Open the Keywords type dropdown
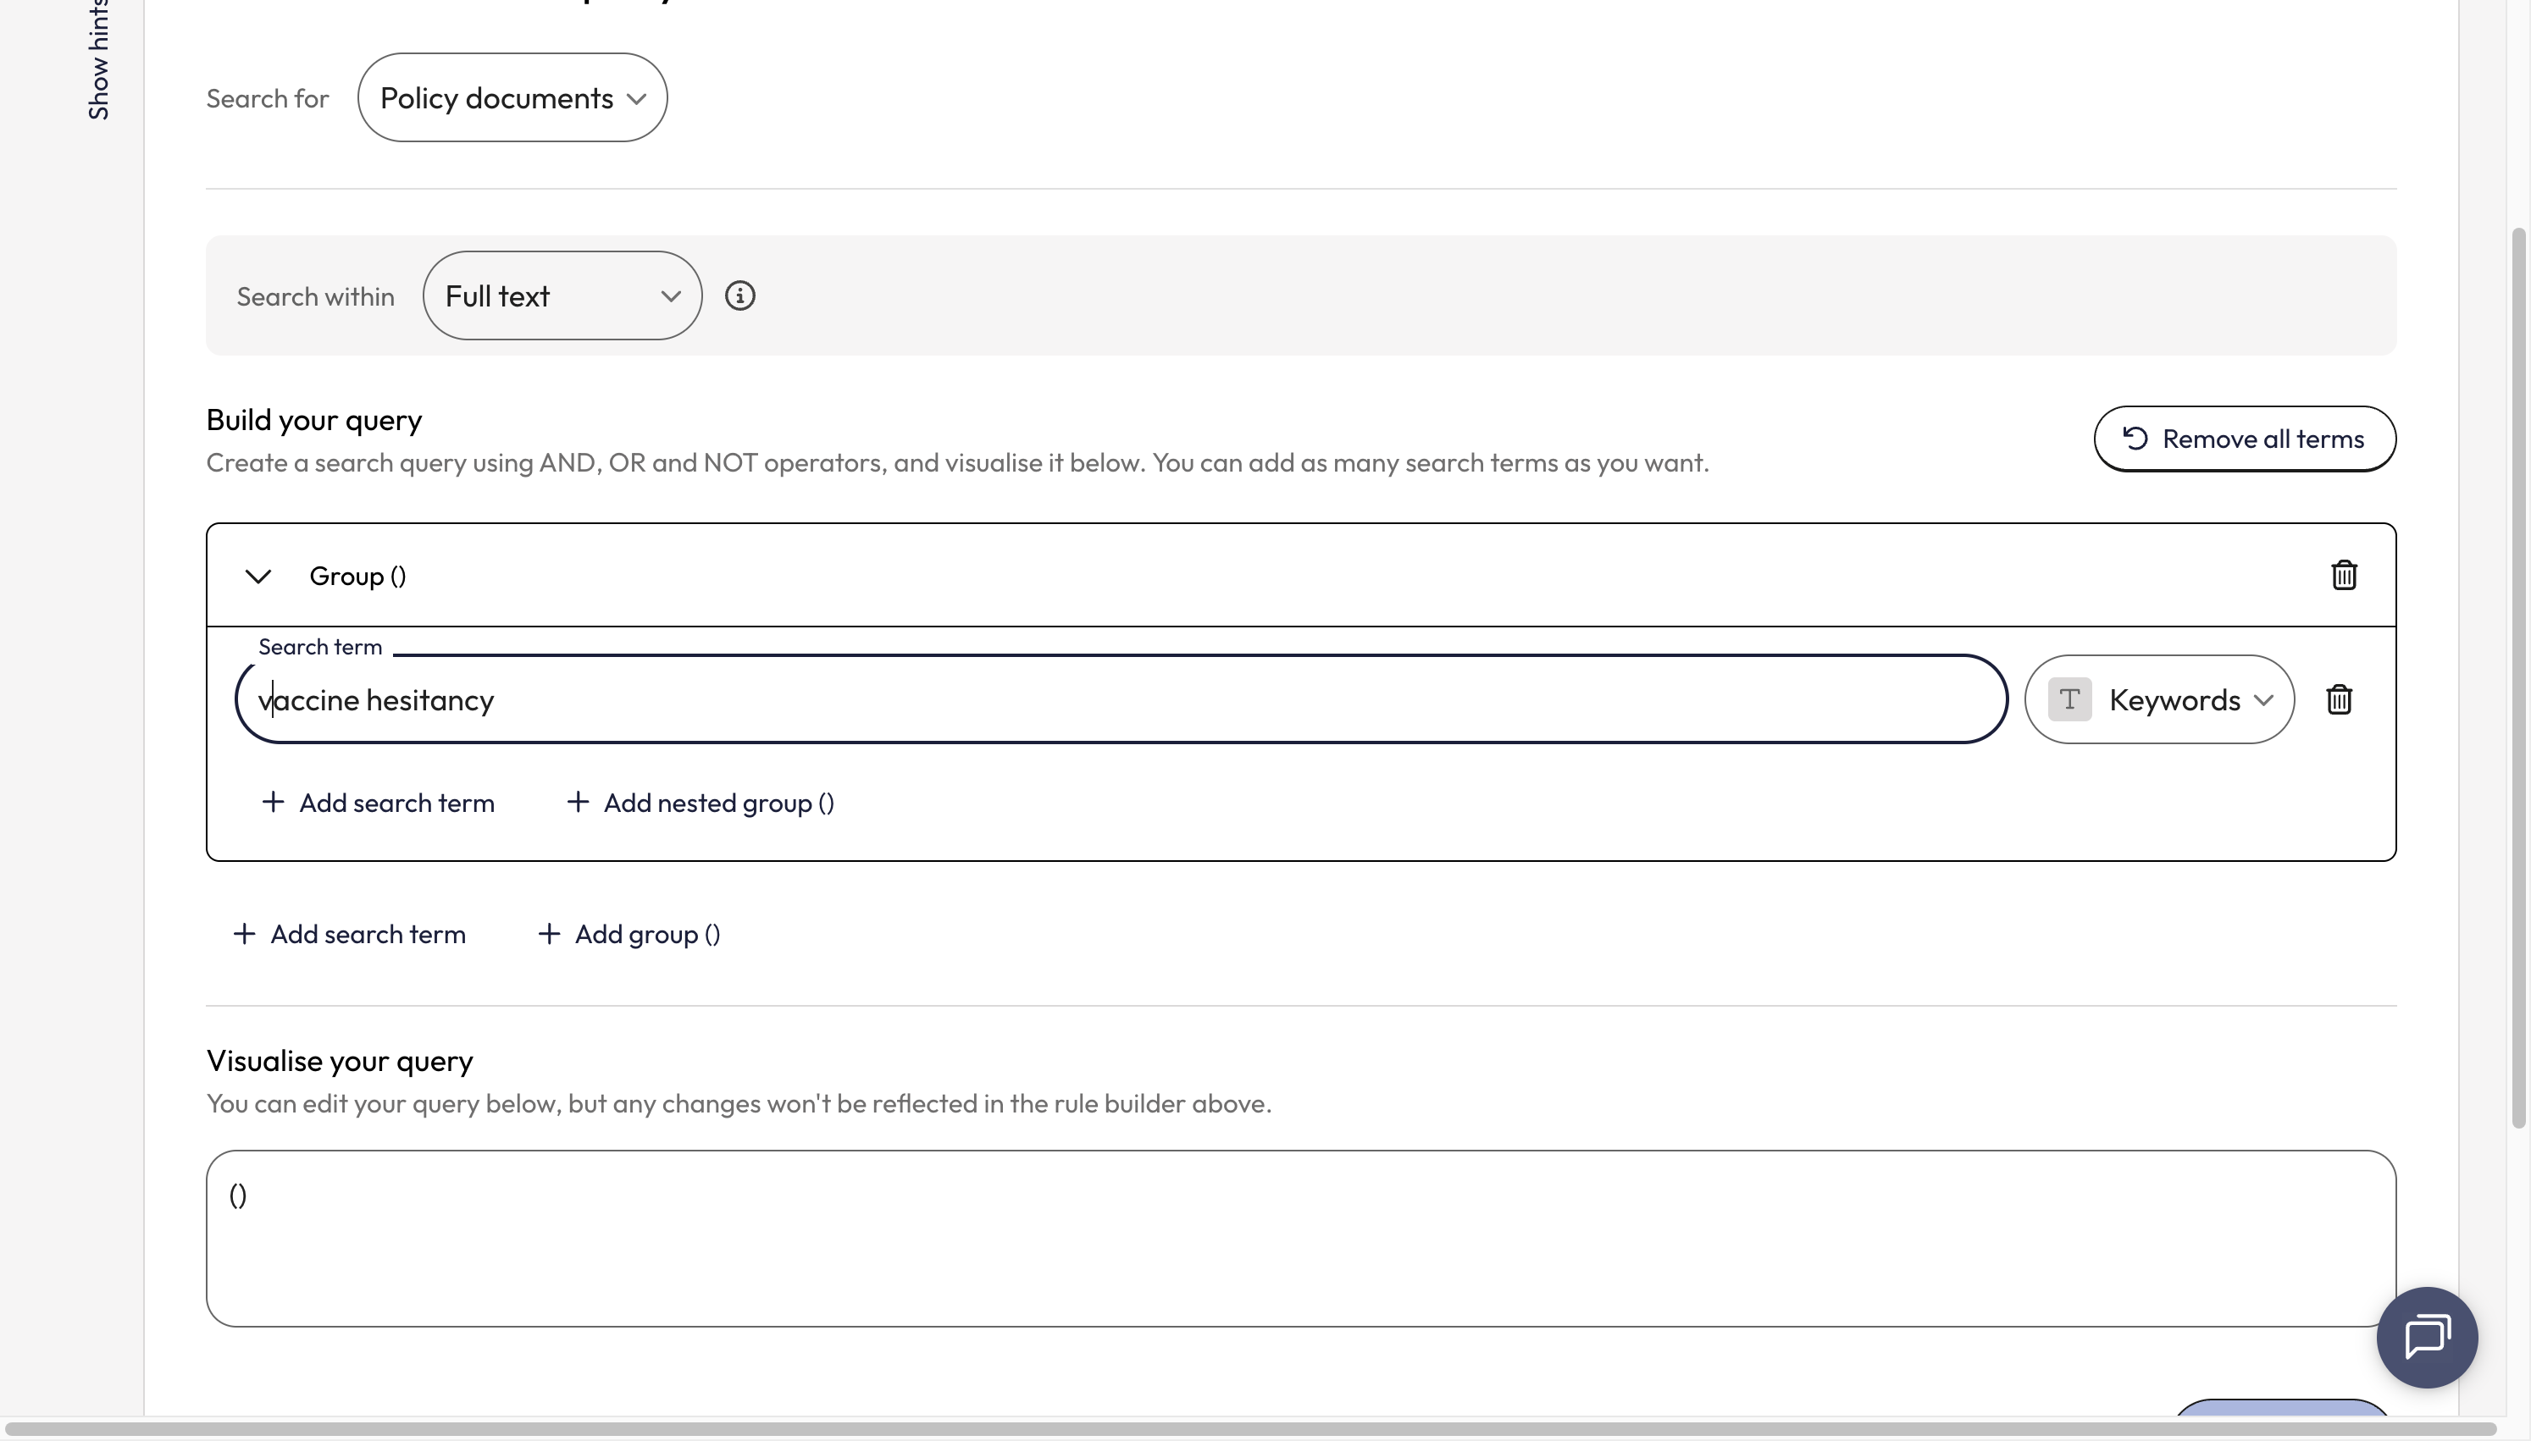This screenshot has width=2531, height=1441. (x=2159, y=699)
